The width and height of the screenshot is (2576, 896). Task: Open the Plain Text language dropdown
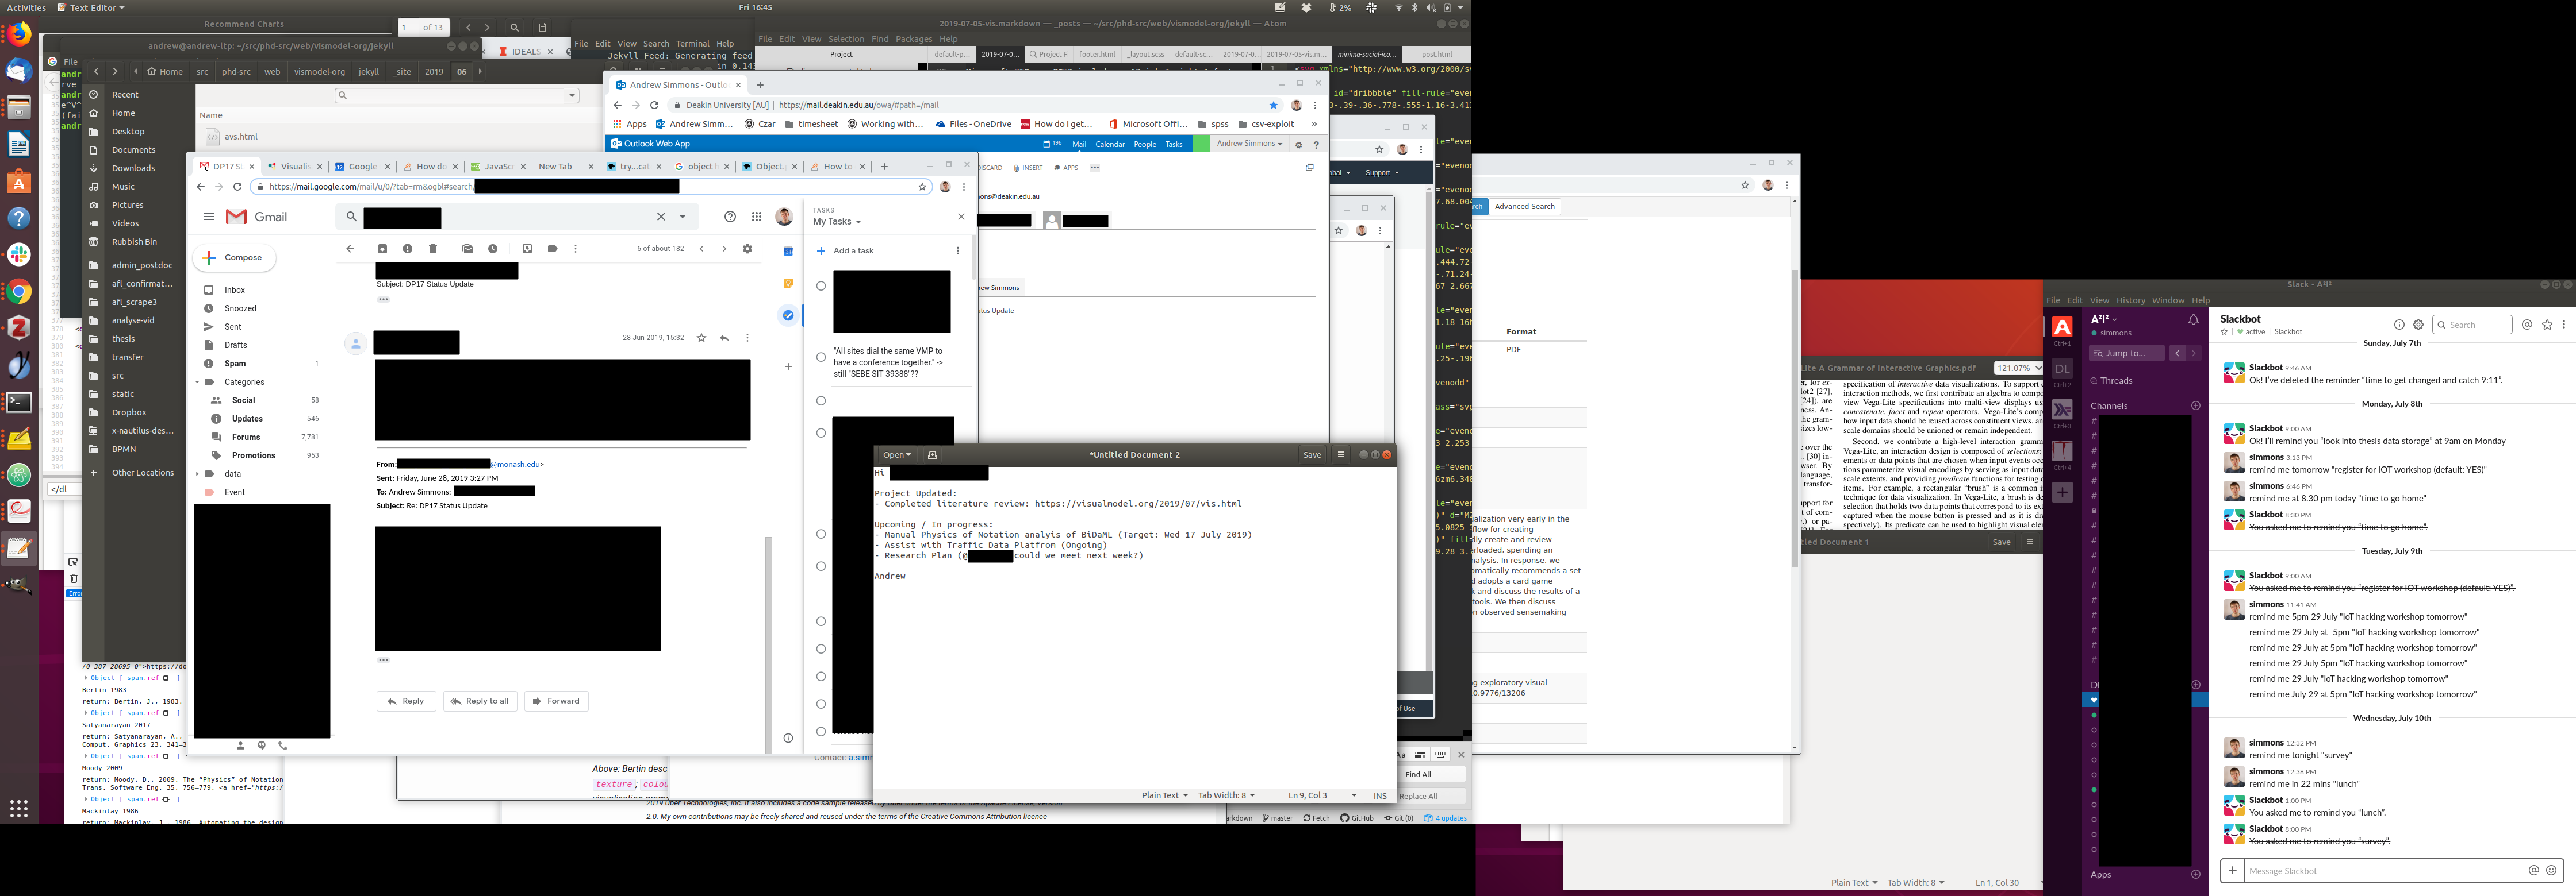click(1164, 795)
